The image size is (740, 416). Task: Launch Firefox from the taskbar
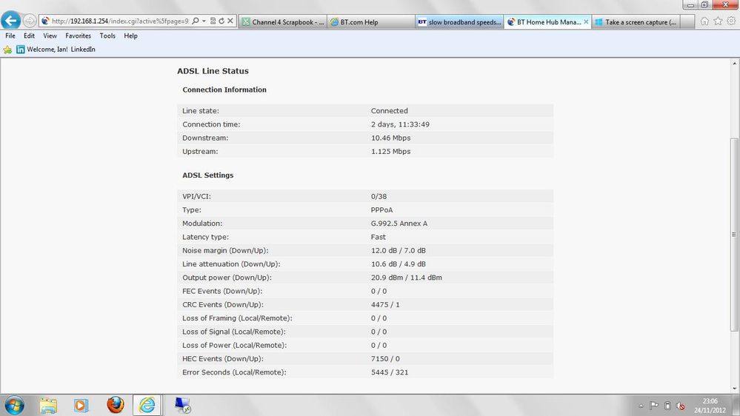[x=115, y=405]
